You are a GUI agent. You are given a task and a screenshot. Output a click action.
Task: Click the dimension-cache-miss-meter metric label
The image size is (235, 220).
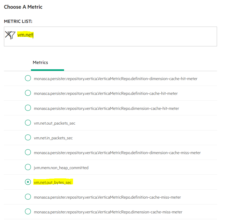click(108, 212)
